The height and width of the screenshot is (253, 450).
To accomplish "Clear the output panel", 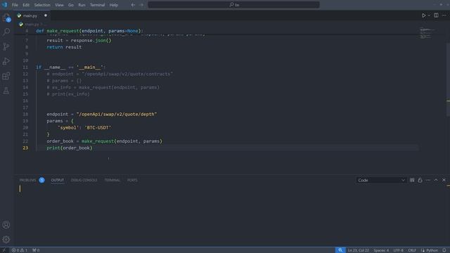I will (412, 180).
